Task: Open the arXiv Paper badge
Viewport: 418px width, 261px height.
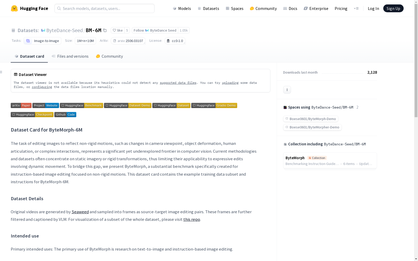Action: coord(21,105)
